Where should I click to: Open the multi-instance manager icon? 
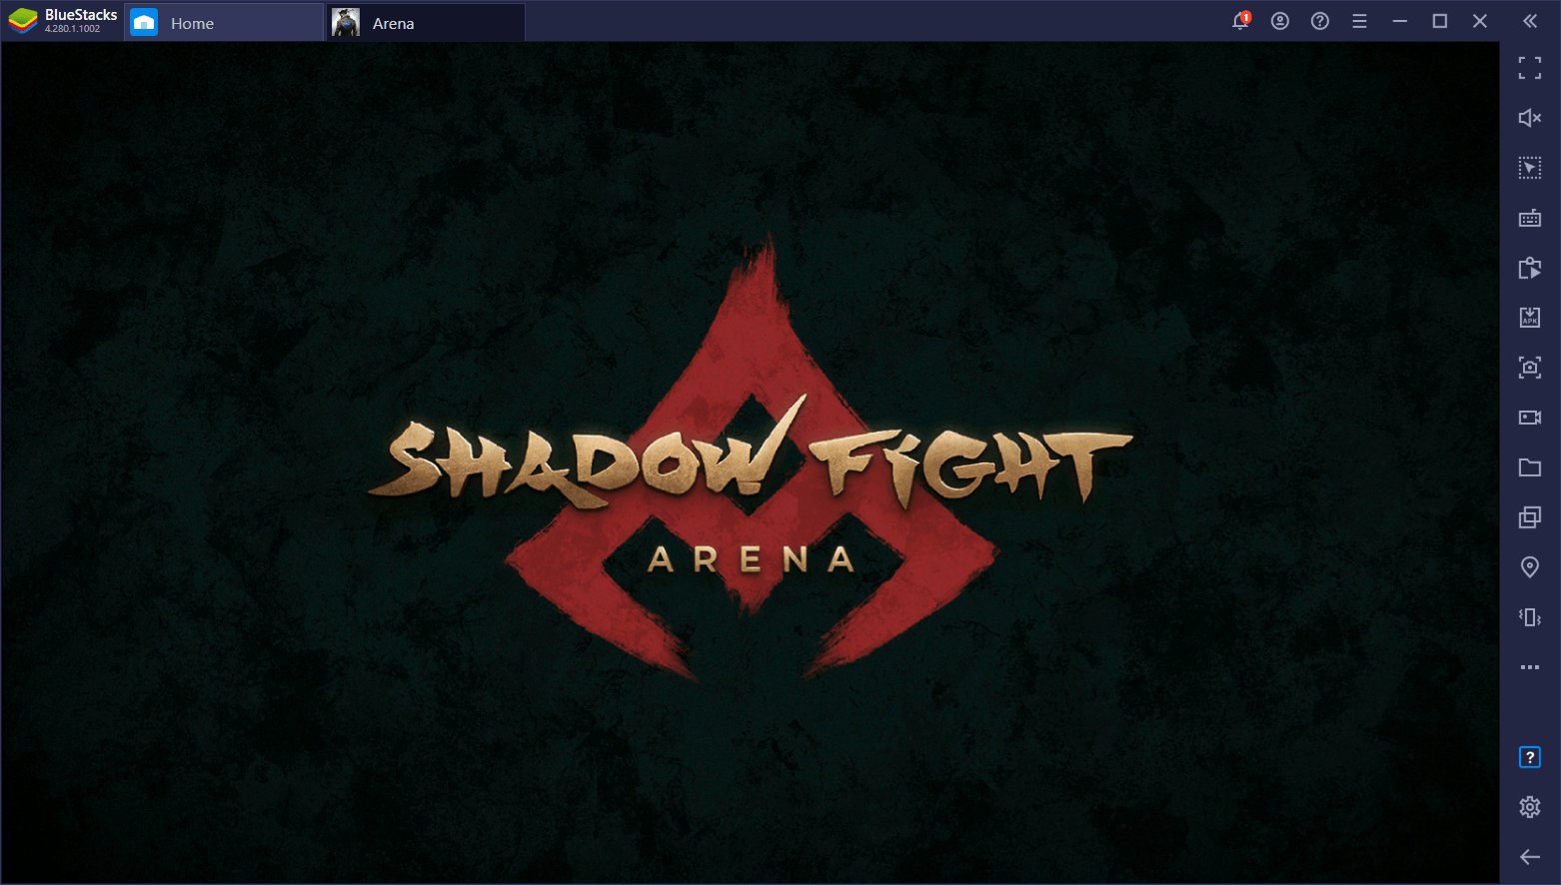(1530, 517)
